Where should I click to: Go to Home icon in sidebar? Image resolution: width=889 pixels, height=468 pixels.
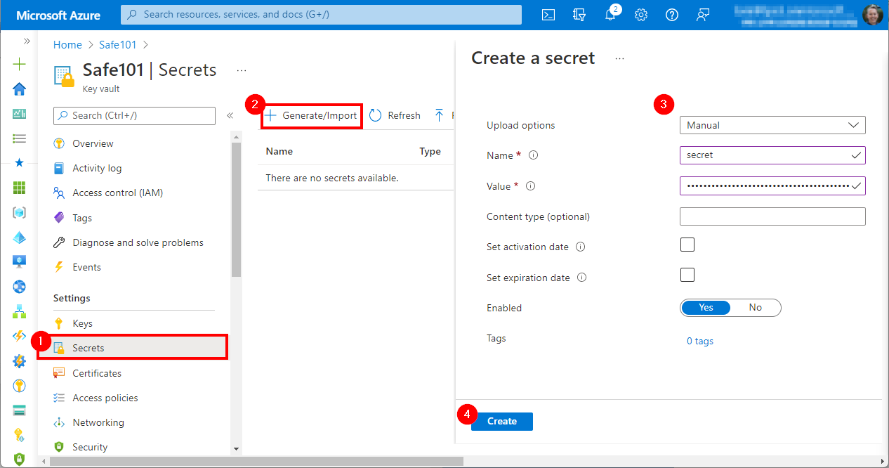pos(19,89)
